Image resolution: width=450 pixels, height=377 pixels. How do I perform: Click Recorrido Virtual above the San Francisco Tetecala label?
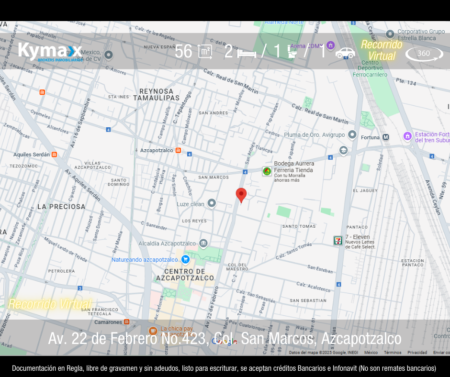point(50,304)
